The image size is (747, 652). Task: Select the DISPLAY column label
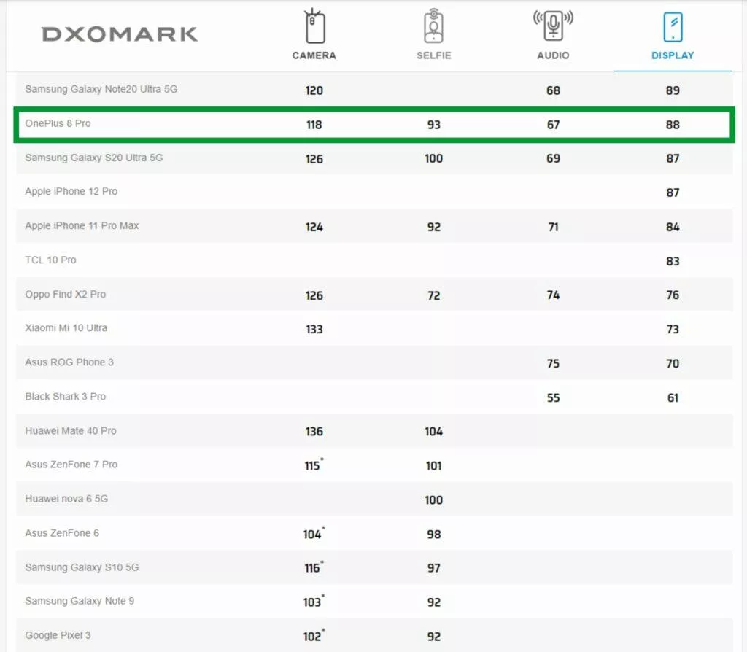click(673, 55)
